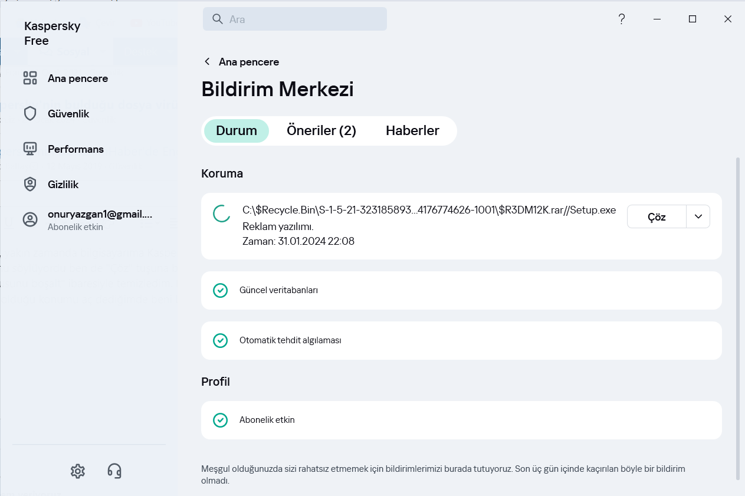The width and height of the screenshot is (745, 496).
Task: Click the support headset icon
Action: click(114, 471)
